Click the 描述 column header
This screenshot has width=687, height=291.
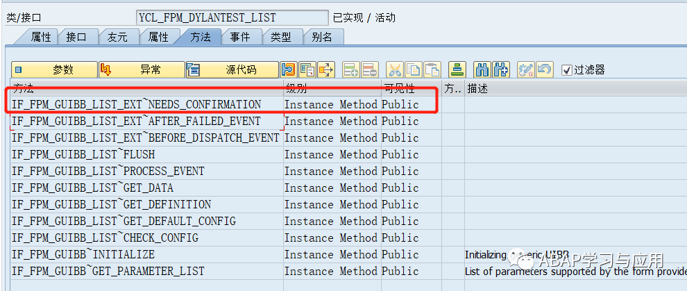pyautogui.click(x=576, y=88)
